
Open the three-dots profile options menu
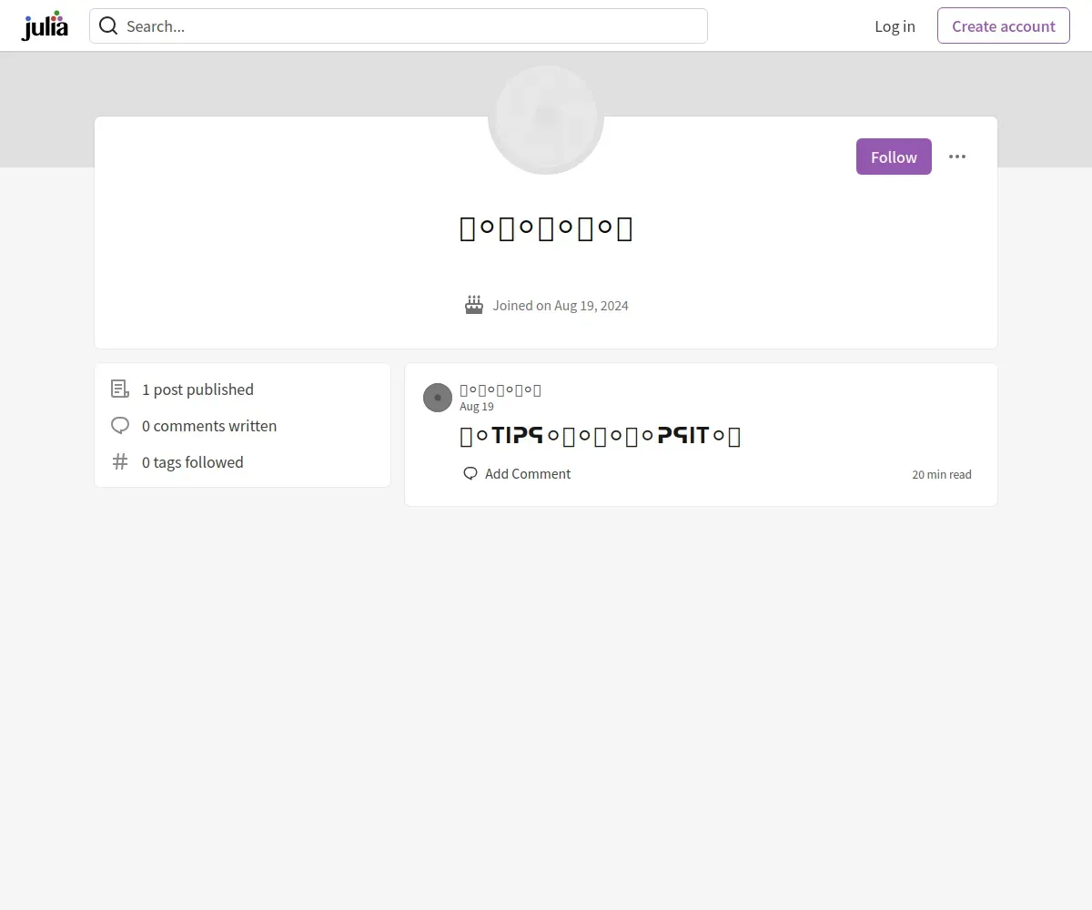[x=957, y=157]
